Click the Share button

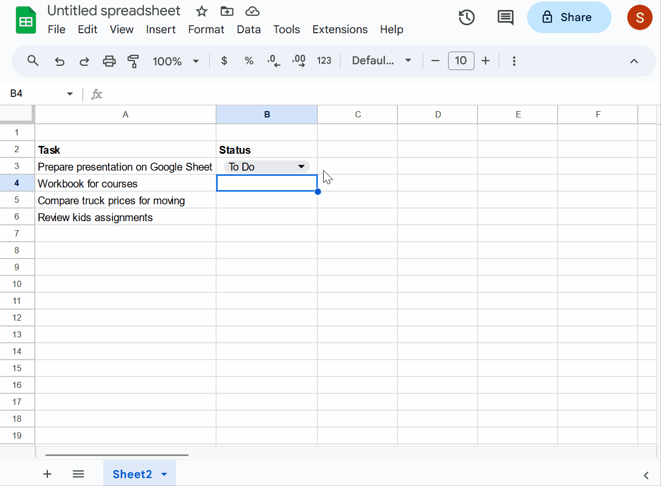(569, 17)
